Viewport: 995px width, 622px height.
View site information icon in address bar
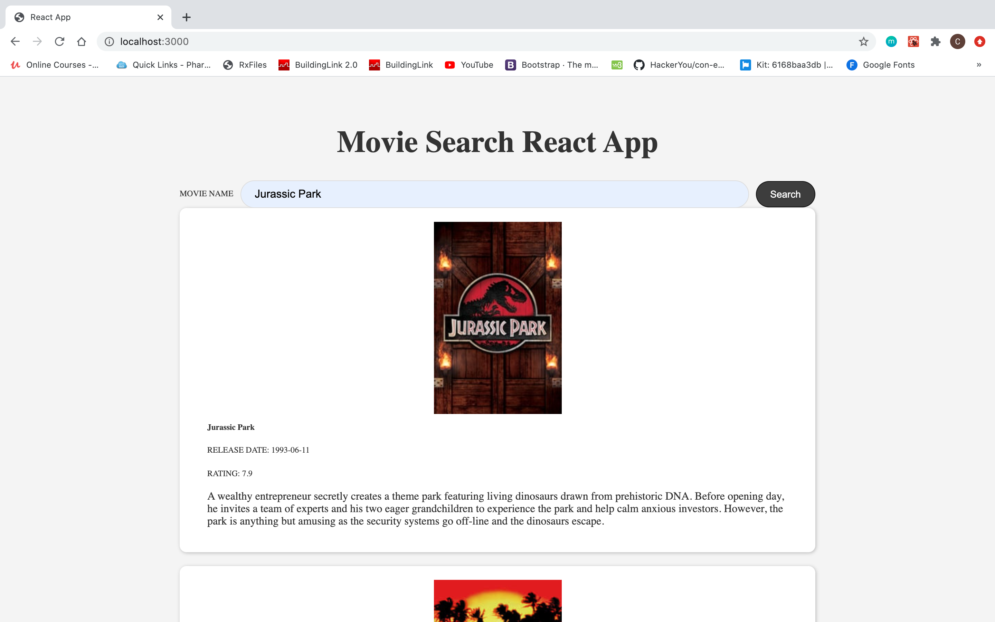(x=109, y=41)
